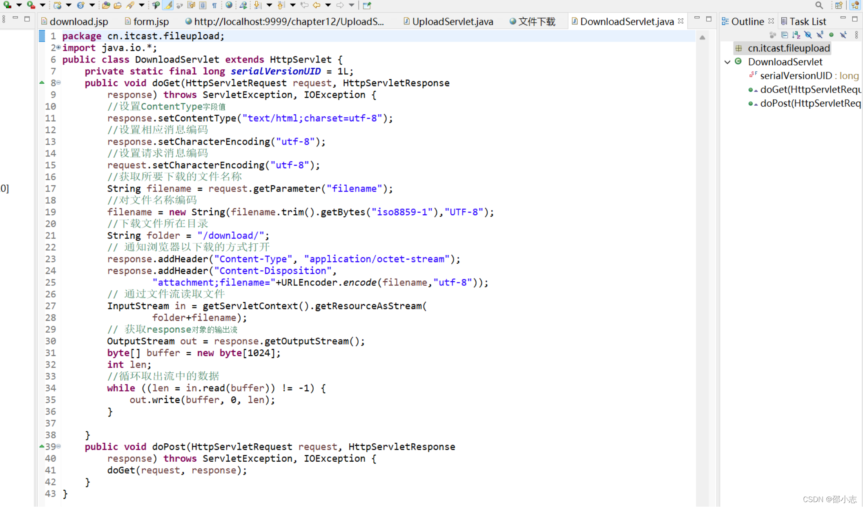Click the Pin Editor icon

click(367, 5)
